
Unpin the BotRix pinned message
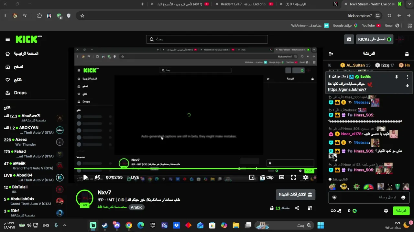click(396, 77)
